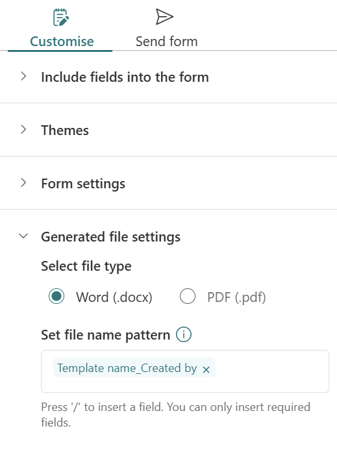Open the file name pattern info icon
The width and height of the screenshot is (337, 472).
(184, 335)
